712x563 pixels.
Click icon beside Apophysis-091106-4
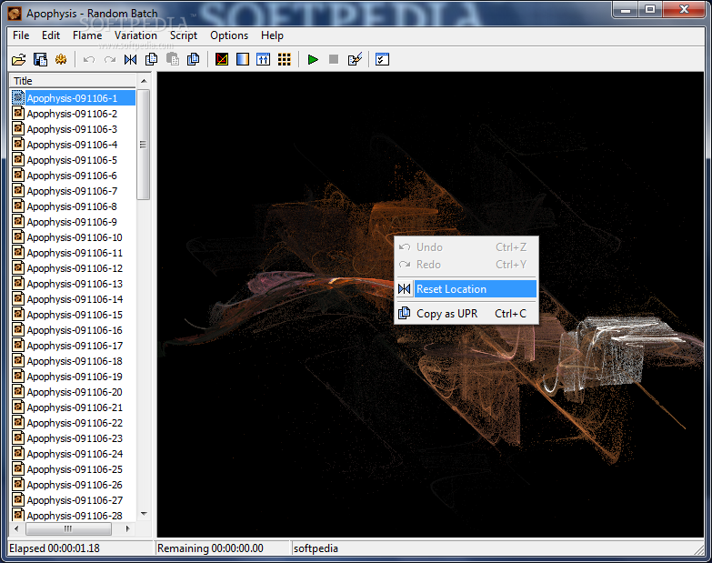tap(17, 144)
